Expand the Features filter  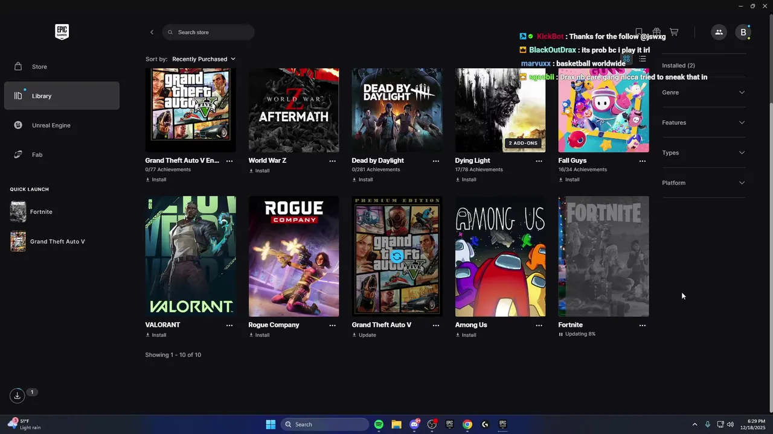704,122
